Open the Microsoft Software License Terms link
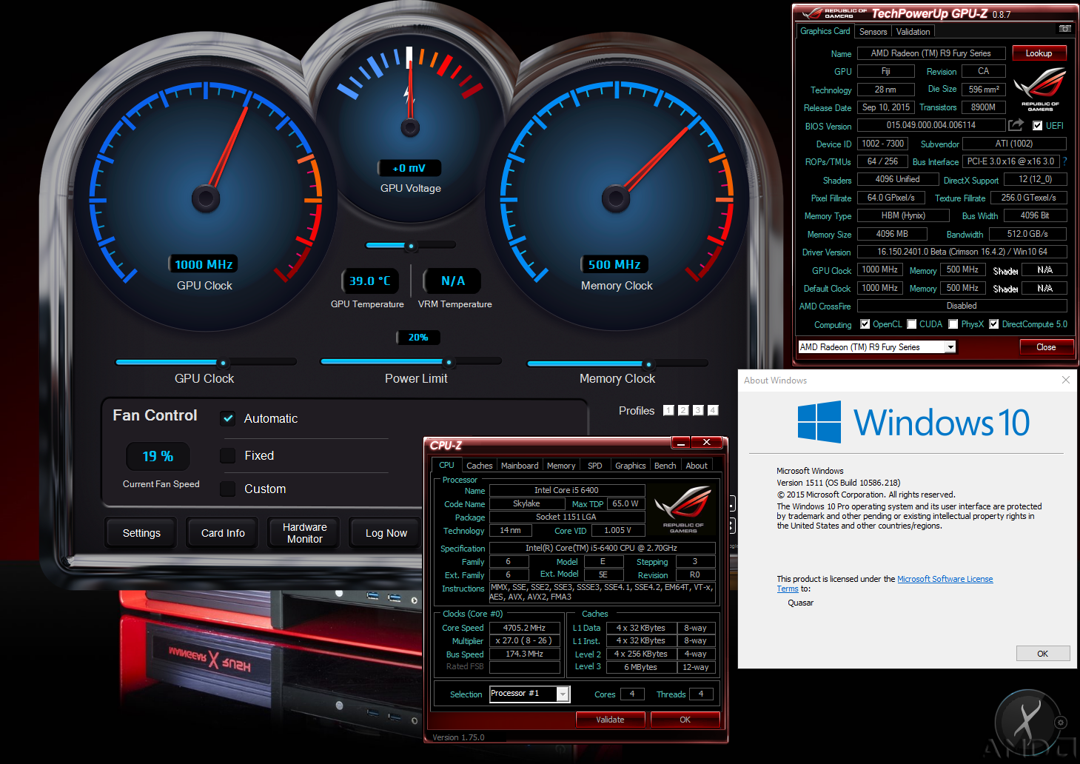The width and height of the screenshot is (1080, 764). coord(885,584)
